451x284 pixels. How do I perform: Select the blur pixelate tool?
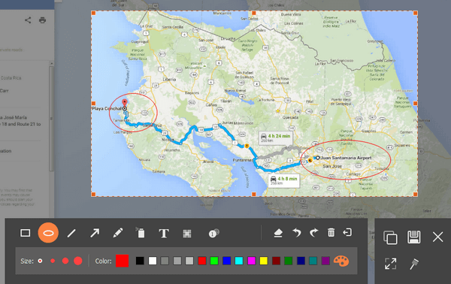click(187, 234)
